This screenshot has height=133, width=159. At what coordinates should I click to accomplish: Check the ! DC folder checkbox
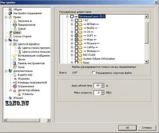pos(77,20)
